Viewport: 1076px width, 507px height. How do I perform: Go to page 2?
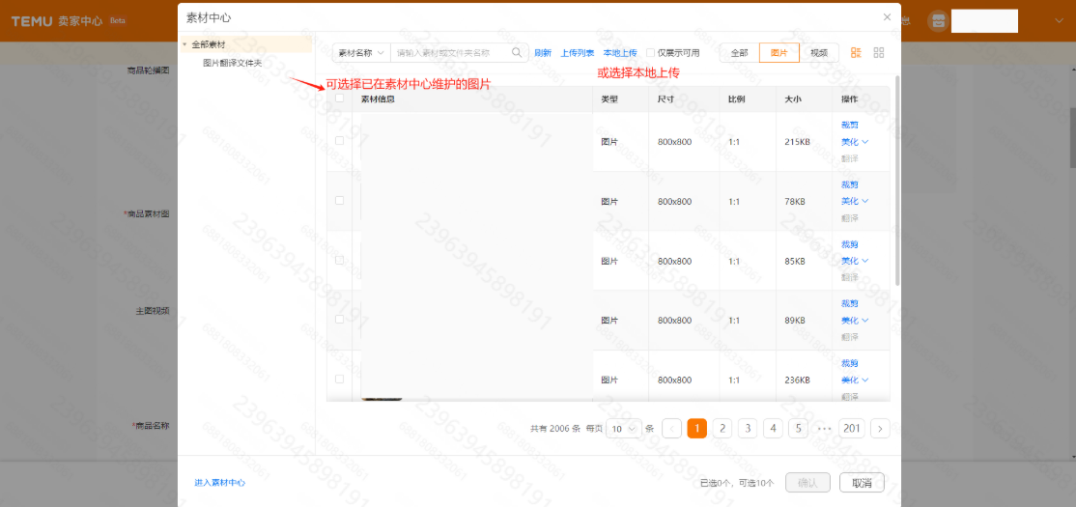tap(722, 428)
